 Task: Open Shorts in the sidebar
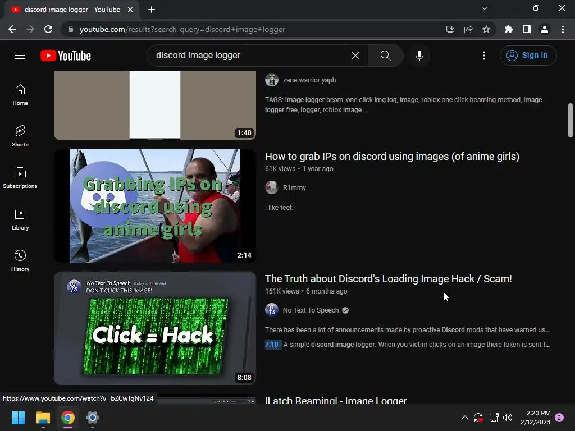(20, 136)
